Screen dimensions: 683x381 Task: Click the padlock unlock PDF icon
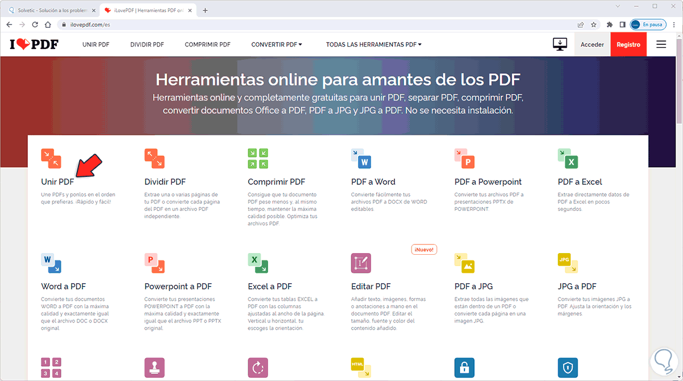point(464,367)
